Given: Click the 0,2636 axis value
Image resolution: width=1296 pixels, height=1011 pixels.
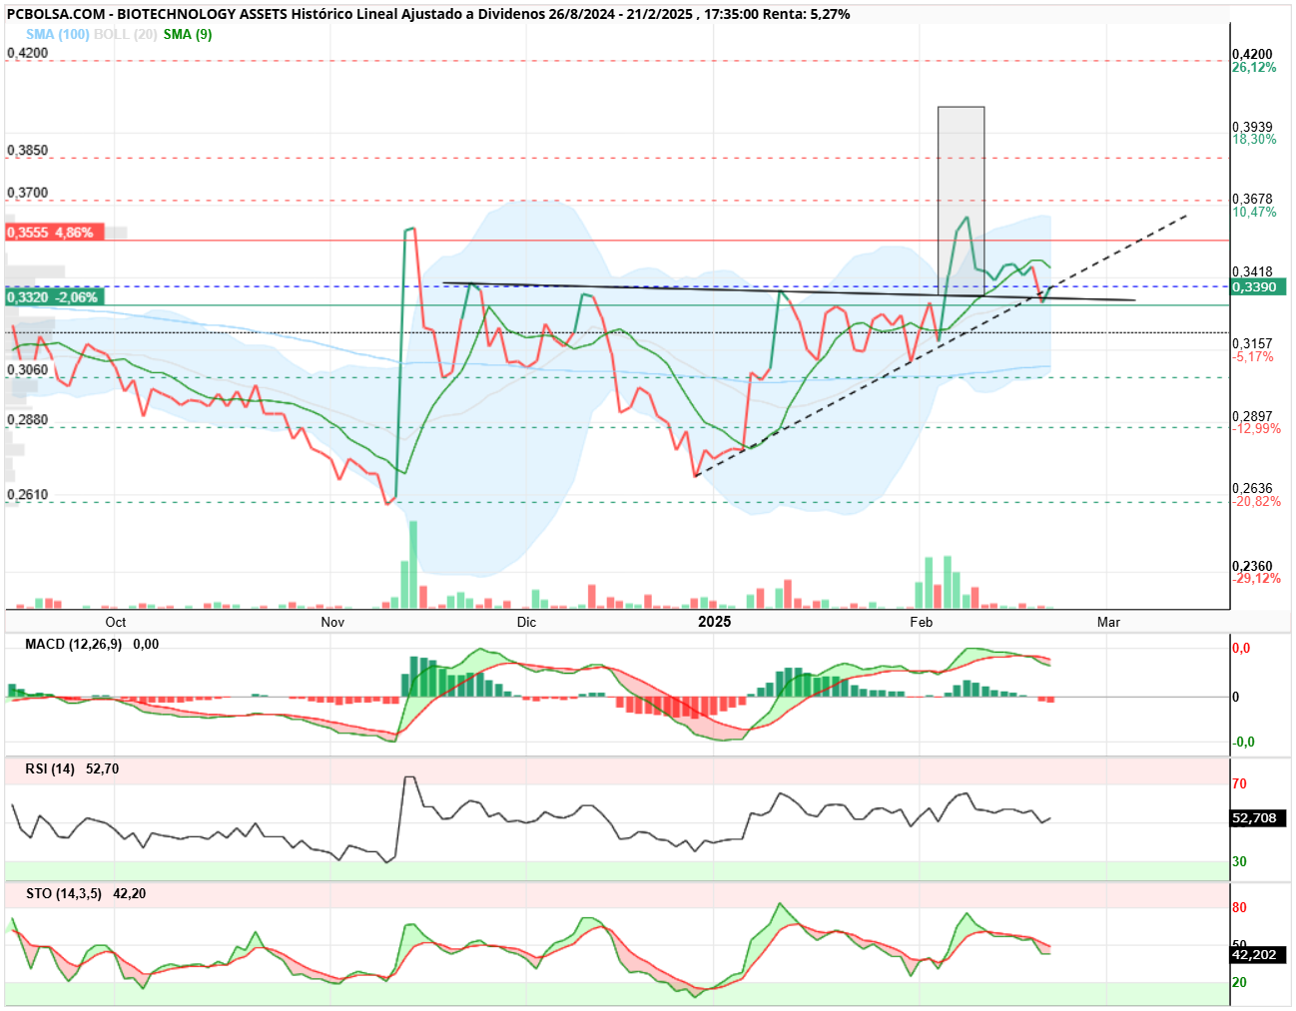Looking at the screenshot, I should [1252, 489].
